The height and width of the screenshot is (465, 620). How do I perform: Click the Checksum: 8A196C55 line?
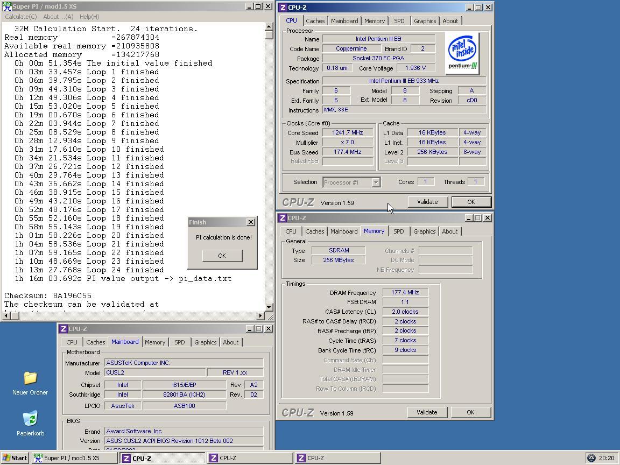[48, 296]
